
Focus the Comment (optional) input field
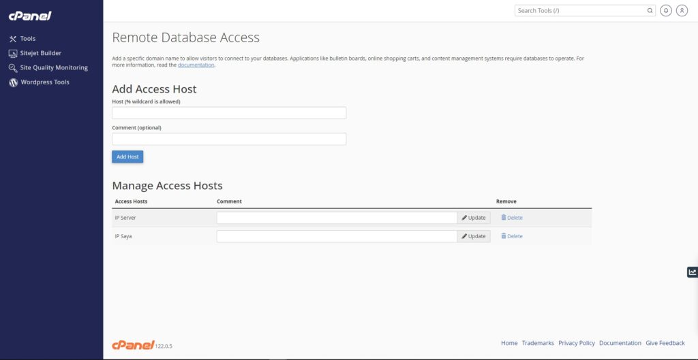[229, 139]
